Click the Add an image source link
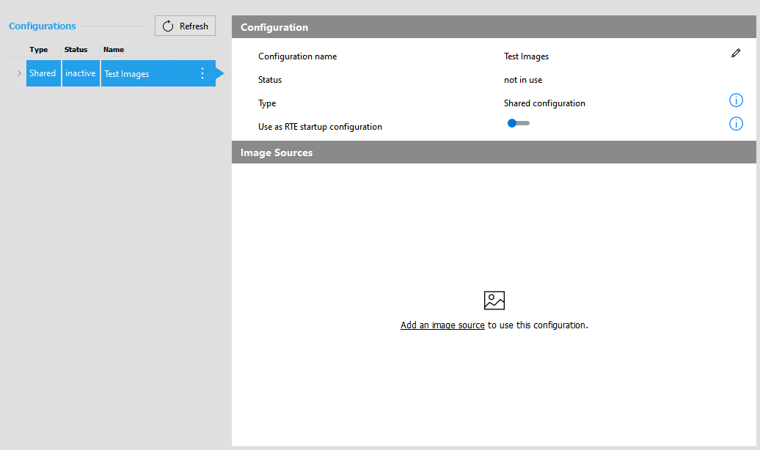 442,325
